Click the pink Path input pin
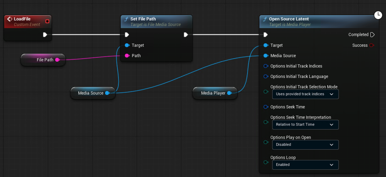The image size is (386, 177). pos(127,55)
